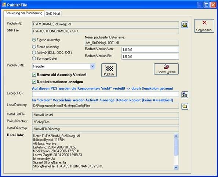Screen dimensions: 218x177
Task: Expand the Publish CMD Register dropdown
Action: 92,66
